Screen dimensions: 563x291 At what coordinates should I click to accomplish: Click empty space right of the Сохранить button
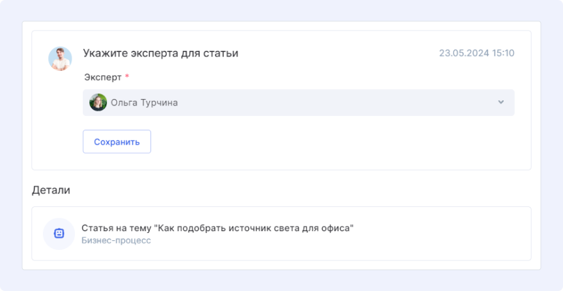click(326, 142)
